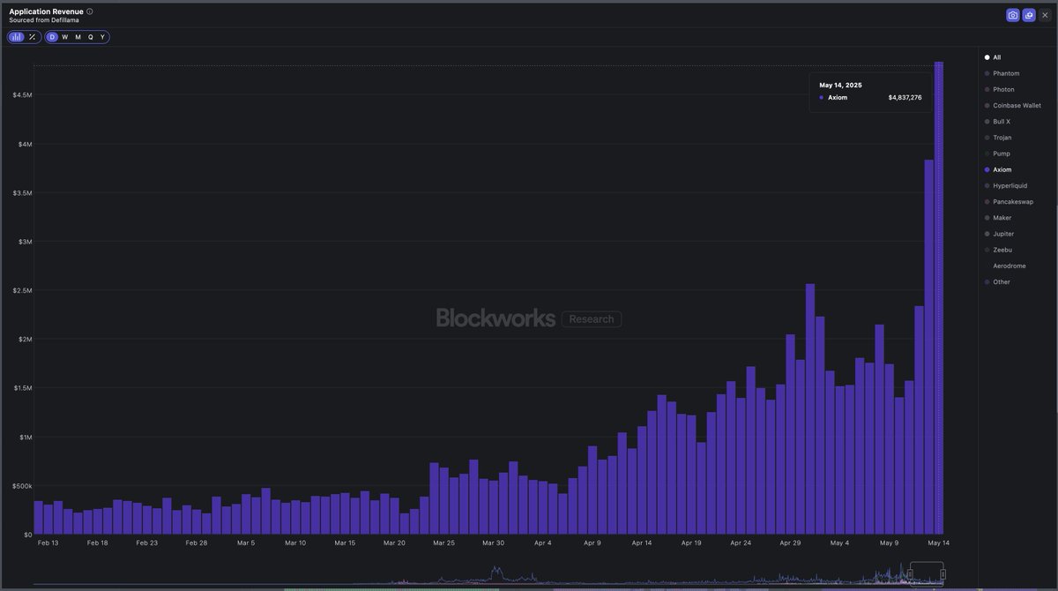Screen dimensions: 1058x591
Task: Open the Application Revenue info tooltip icon
Action: coord(87,11)
